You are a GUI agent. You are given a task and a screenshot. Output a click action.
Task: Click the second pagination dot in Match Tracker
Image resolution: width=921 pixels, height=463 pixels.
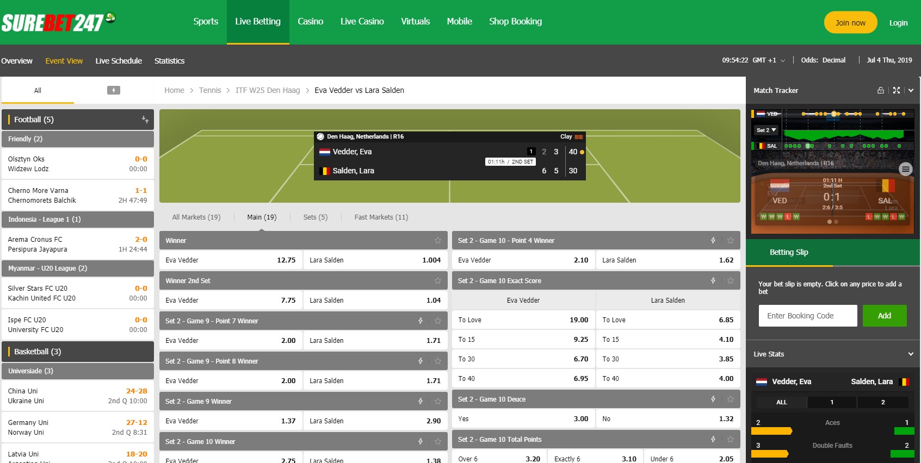click(x=836, y=222)
